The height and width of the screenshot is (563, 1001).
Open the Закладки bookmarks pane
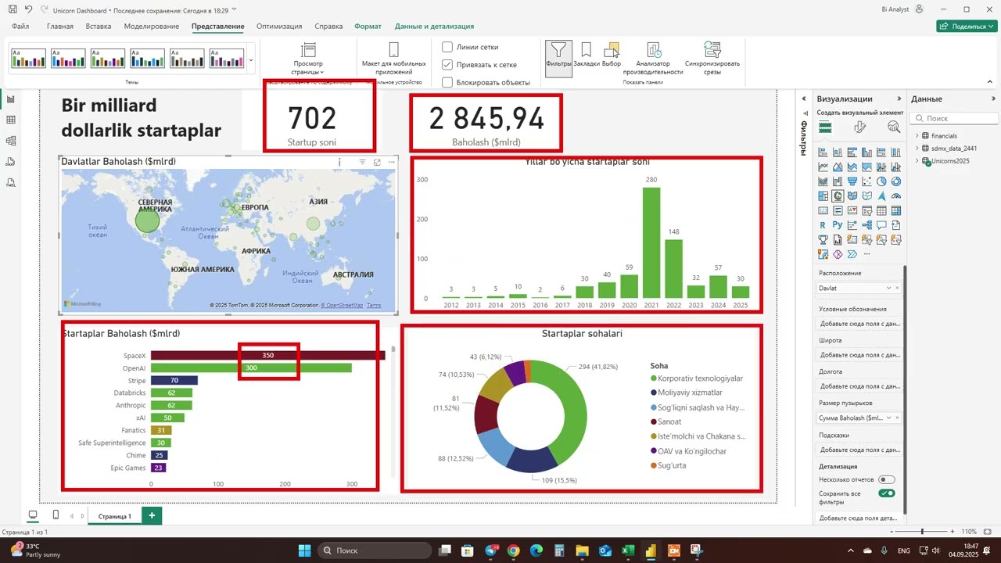pos(587,56)
